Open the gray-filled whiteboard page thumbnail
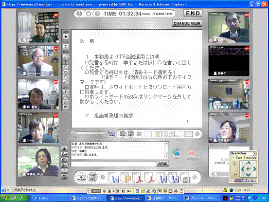The width and height of the screenshot is (269, 202). point(189,134)
